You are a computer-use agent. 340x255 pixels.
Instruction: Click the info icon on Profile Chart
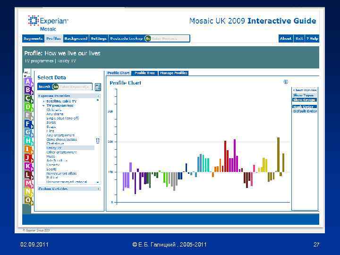point(286,82)
